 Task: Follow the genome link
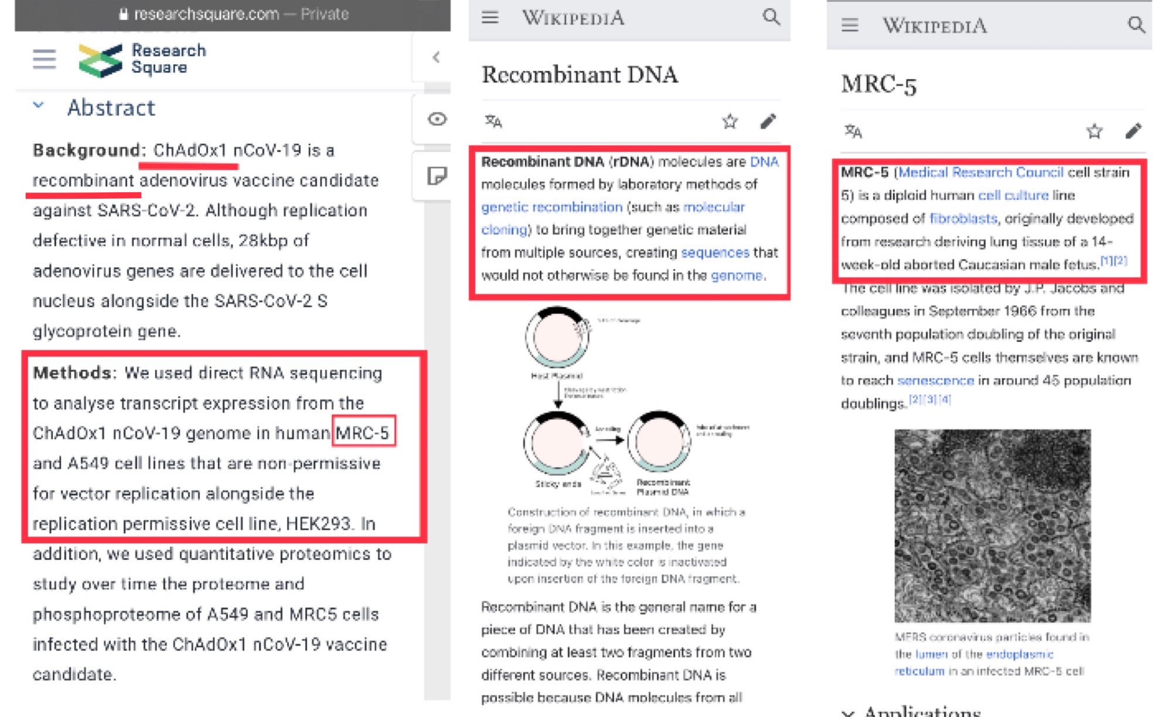[x=737, y=276]
